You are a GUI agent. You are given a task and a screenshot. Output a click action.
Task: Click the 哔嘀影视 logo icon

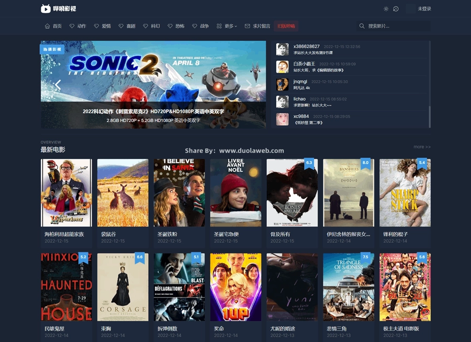(x=46, y=9)
